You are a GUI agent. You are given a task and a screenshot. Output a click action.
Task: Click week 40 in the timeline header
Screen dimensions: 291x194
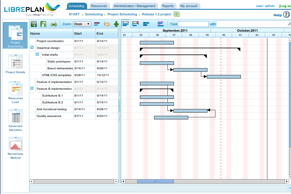click(x=224, y=35)
